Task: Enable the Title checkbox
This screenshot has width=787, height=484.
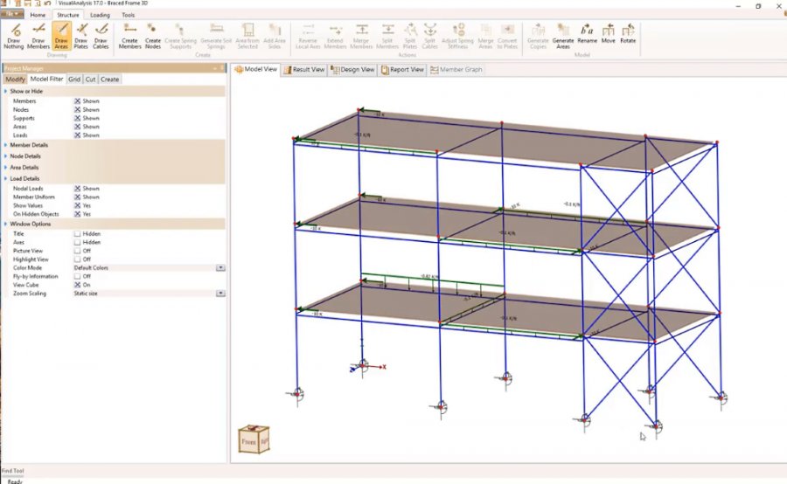Action: 77,234
